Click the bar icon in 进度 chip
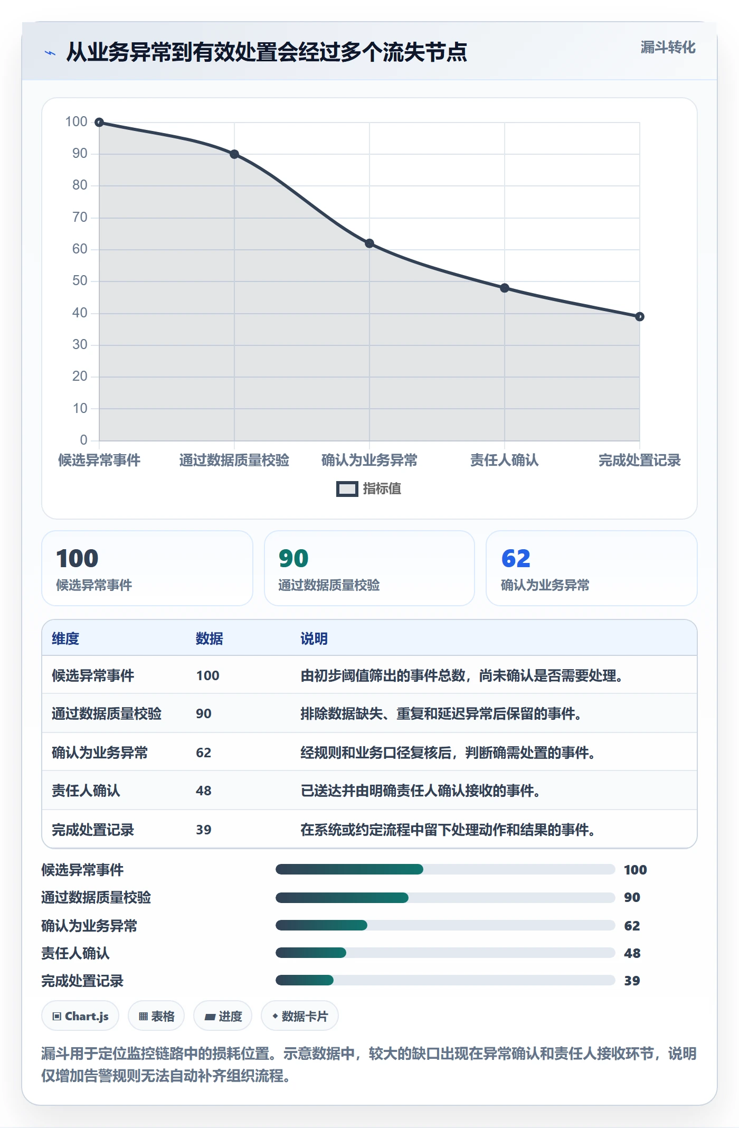This screenshot has height=1128, width=739. (210, 1017)
